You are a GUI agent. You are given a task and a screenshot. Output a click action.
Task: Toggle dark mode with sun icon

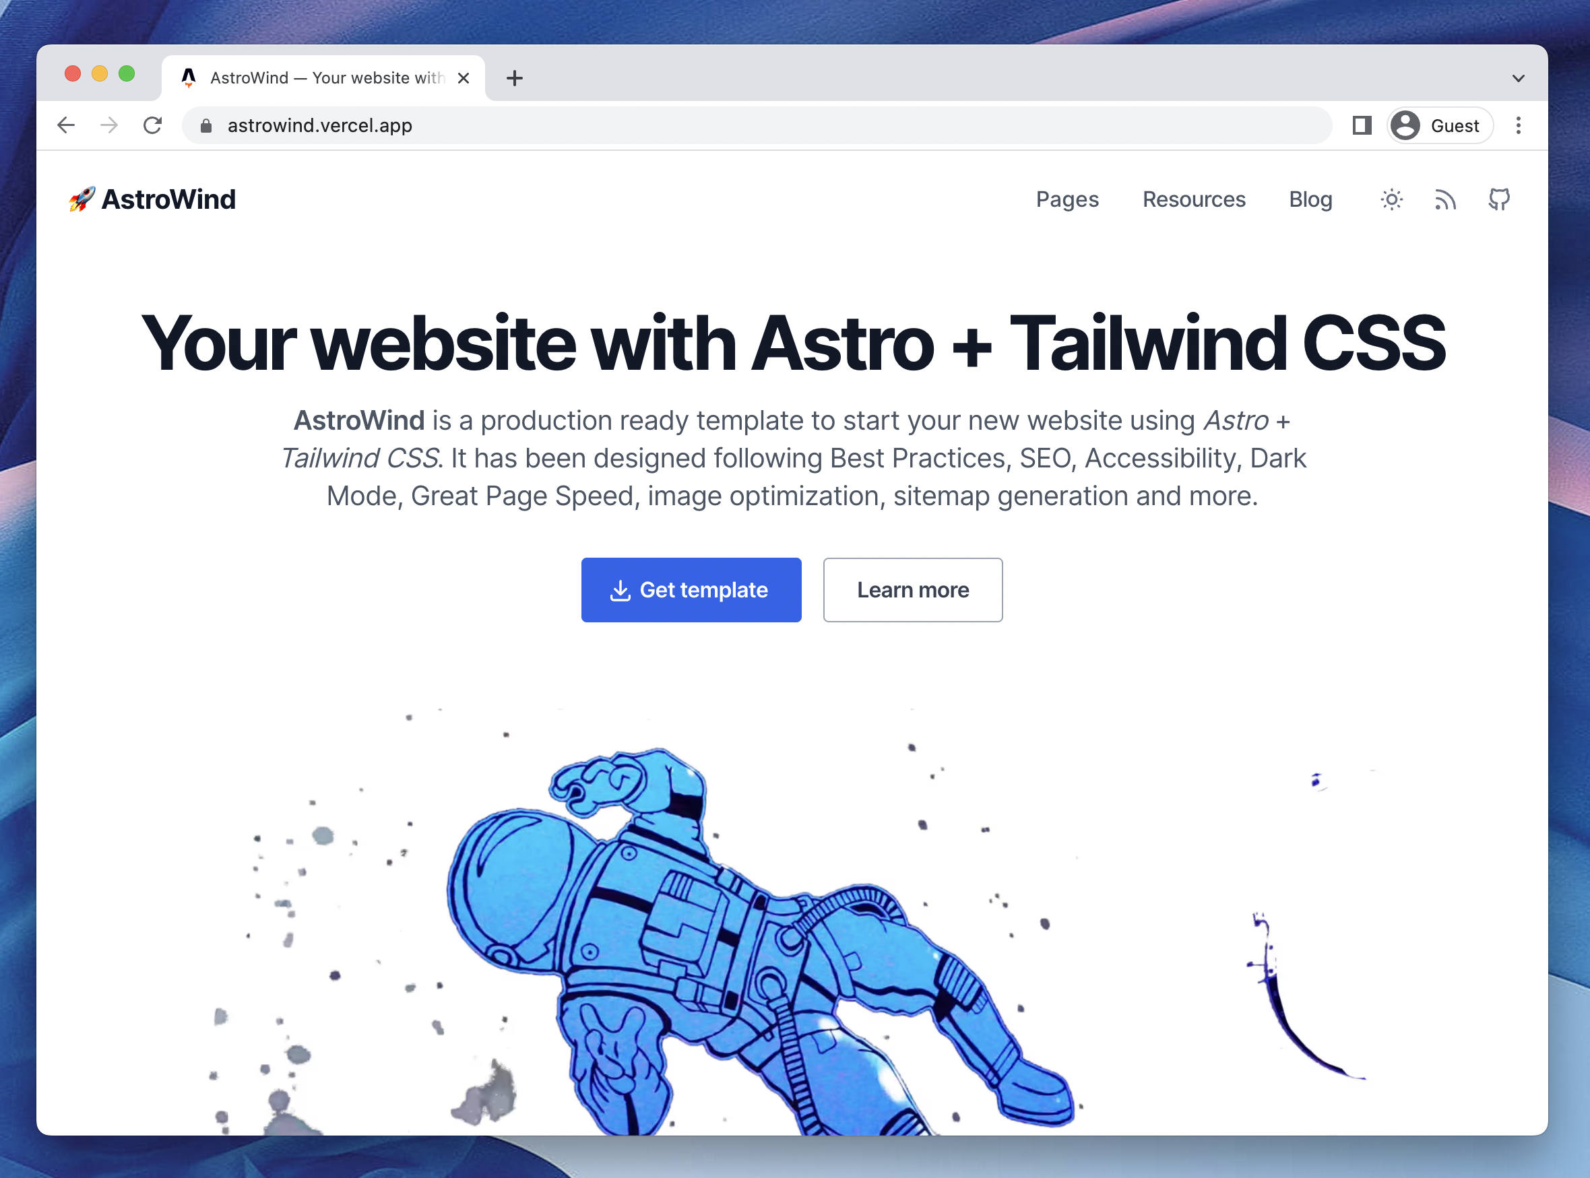pos(1392,199)
